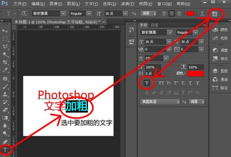Toggle Faux Bold in Character panel
The height and width of the screenshot is (157, 231).
point(147,83)
